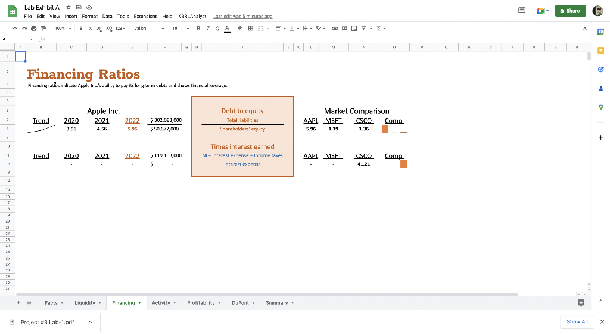Open Google Maps side panel
This screenshot has height=334, width=610.
click(x=600, y=107)
